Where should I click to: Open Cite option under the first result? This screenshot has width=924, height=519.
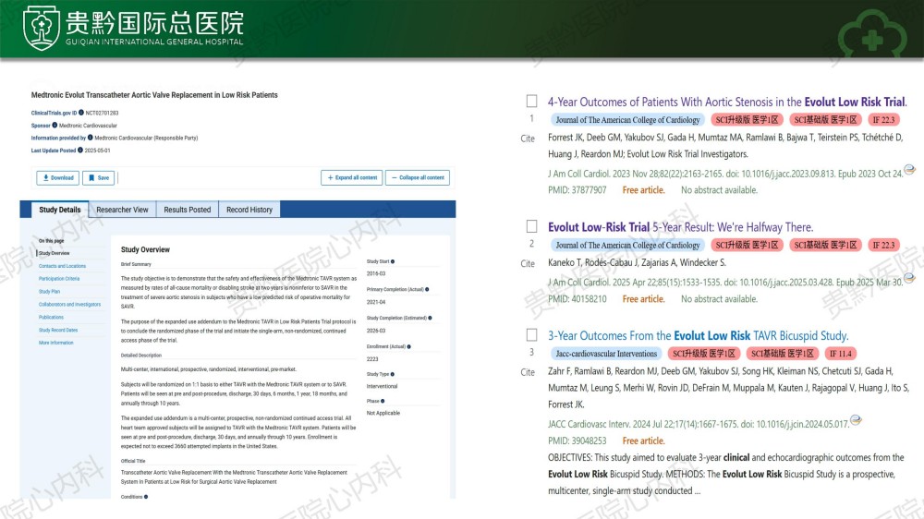tap(528, 139)
